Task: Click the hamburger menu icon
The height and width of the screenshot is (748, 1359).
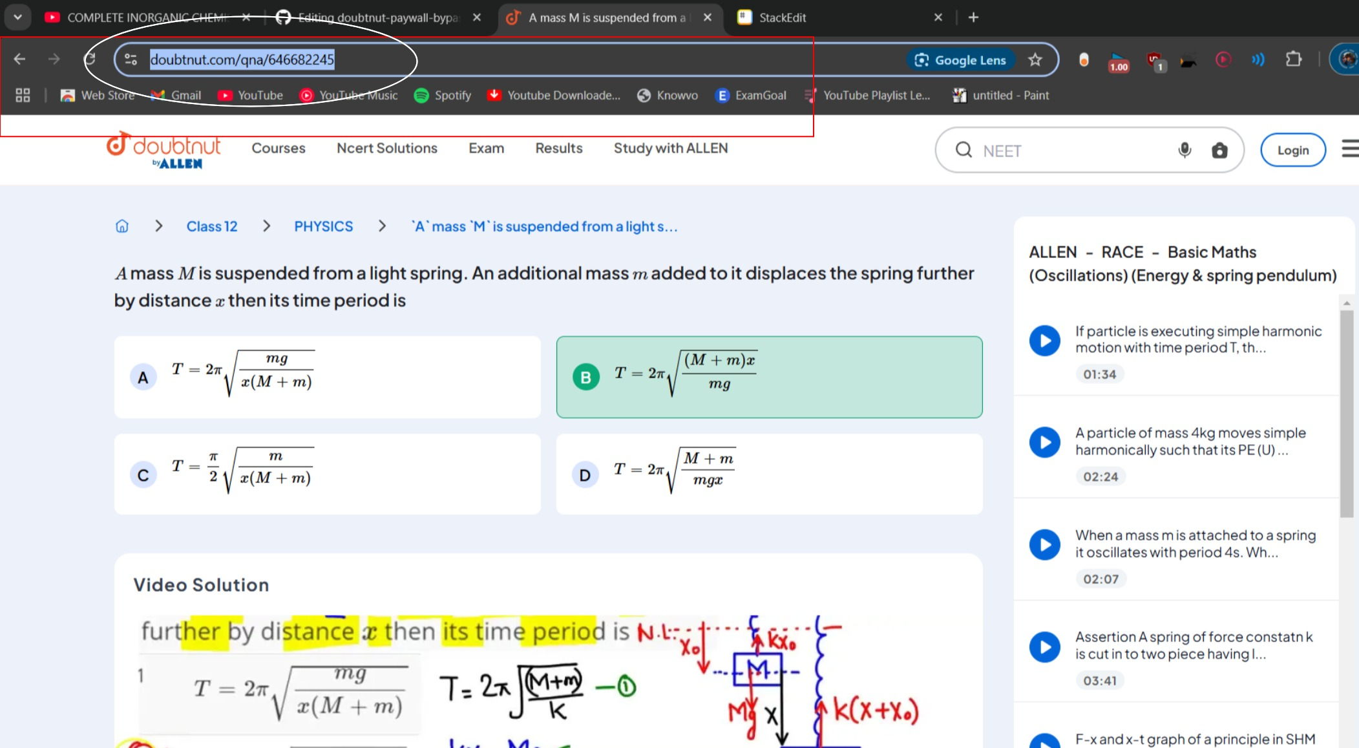Action: coord(1349,149)
